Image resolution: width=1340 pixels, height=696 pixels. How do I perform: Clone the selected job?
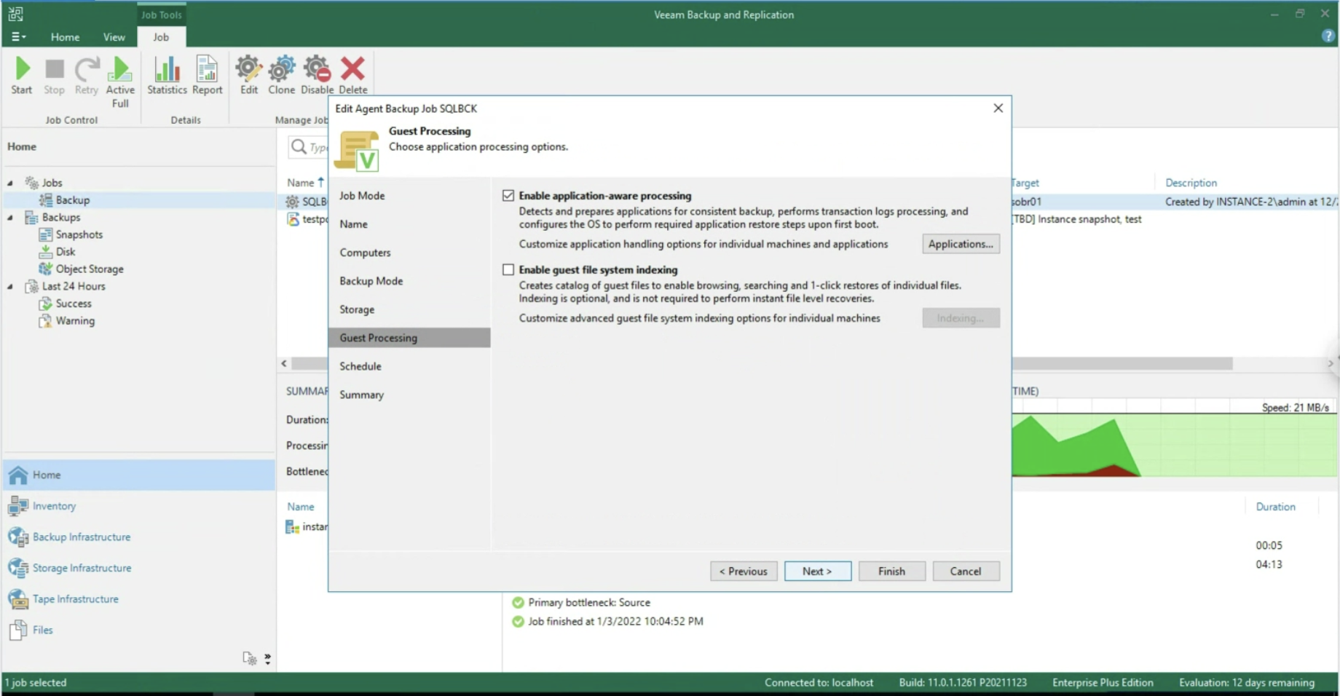point(281,76)
